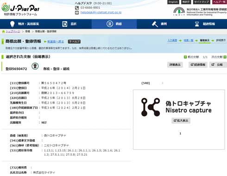Viewport: 227px width, 176px height.
Task: Click the 登録5650472 heading
Action: tap(16, 69)
